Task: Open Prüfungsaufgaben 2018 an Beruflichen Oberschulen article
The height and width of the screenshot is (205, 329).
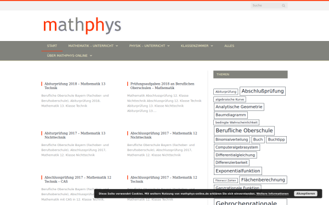Action: coord(162,86)
